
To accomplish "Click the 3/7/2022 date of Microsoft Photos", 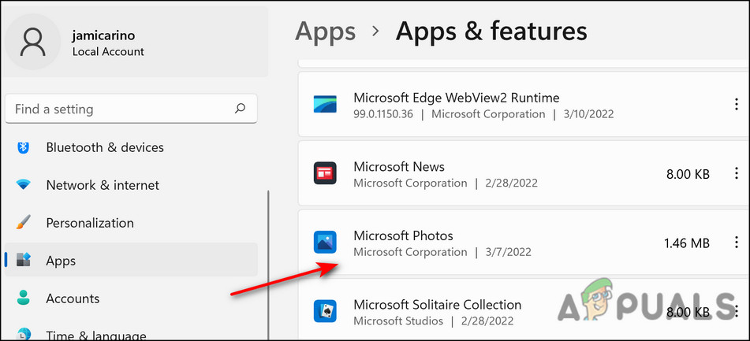I will pyautogui.click(x=508, y=252).
